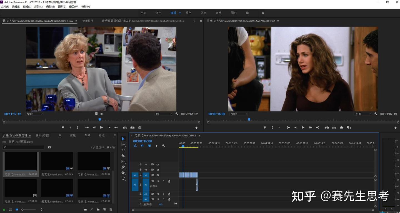Open the 完整 playback resolution dropdown

(x=363, y=114)
